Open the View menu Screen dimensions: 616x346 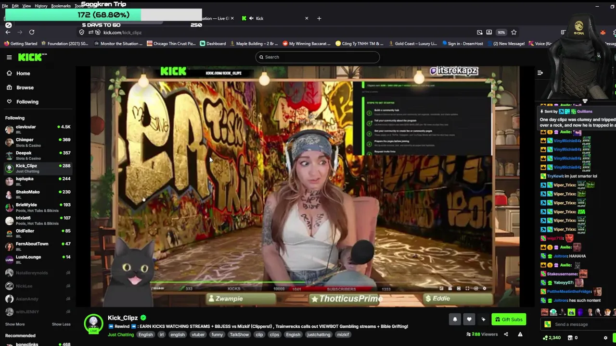(x=26, y=6)
